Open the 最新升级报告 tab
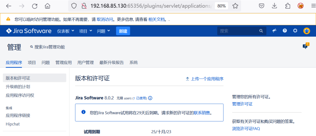The height and width of the screenshot is (136, 316). click(111, 63)
